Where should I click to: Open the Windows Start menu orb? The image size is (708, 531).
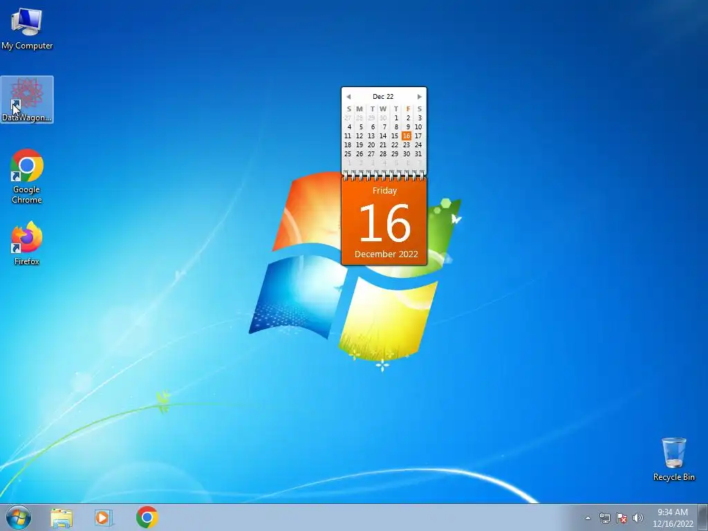point(19,517)
